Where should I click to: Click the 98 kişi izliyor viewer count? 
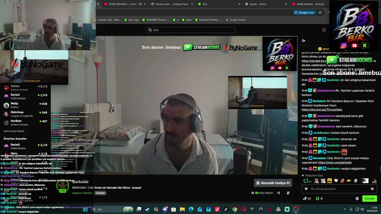point(262,193)
